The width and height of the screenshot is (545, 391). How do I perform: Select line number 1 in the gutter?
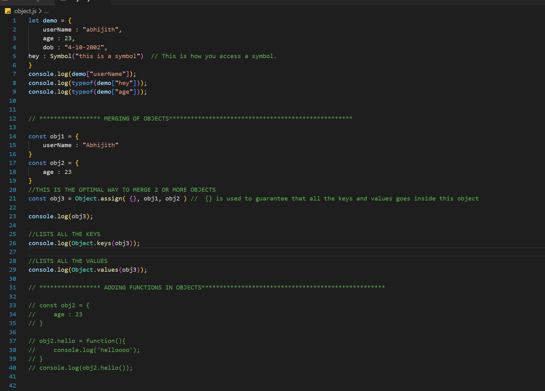14,20
